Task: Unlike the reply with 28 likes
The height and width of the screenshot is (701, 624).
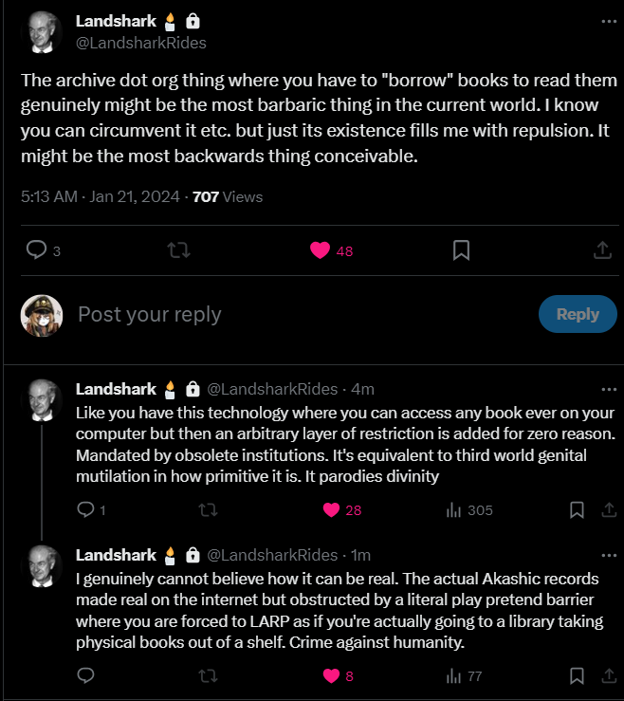Action: pos(342,509)
